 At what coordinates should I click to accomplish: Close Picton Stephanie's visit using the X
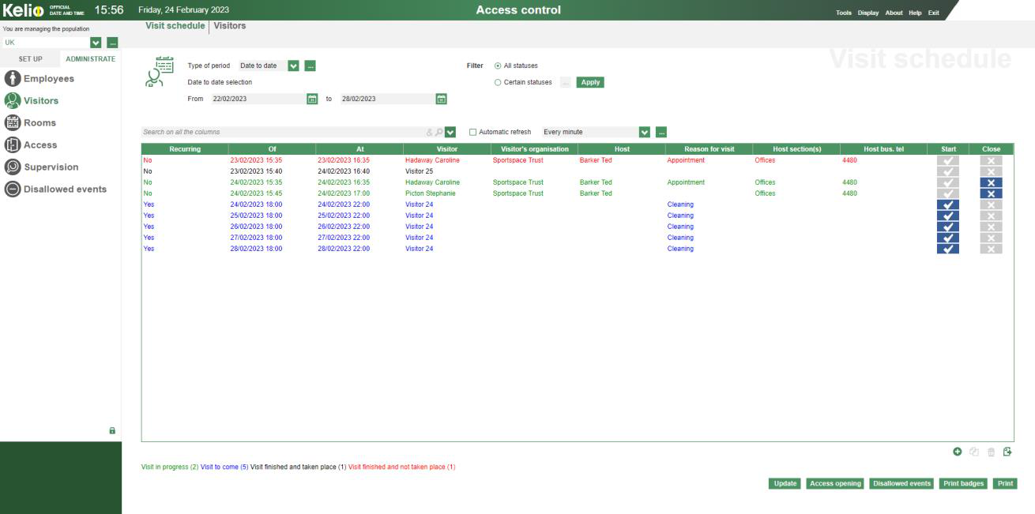991,193
